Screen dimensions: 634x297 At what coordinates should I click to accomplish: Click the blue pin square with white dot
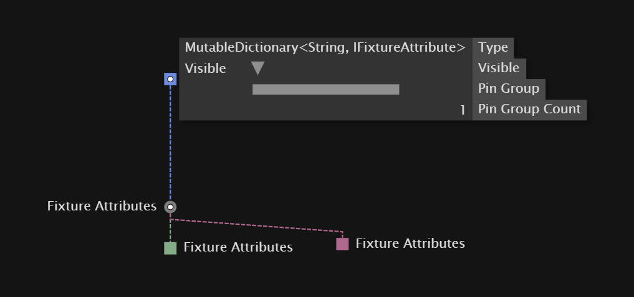(170, 79)
